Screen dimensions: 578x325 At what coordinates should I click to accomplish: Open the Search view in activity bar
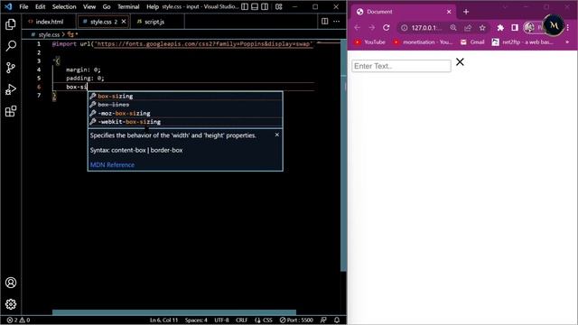coord(11,46)
